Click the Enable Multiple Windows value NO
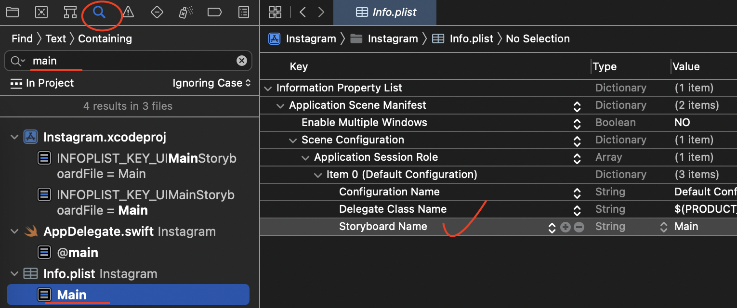 [682, 123]
